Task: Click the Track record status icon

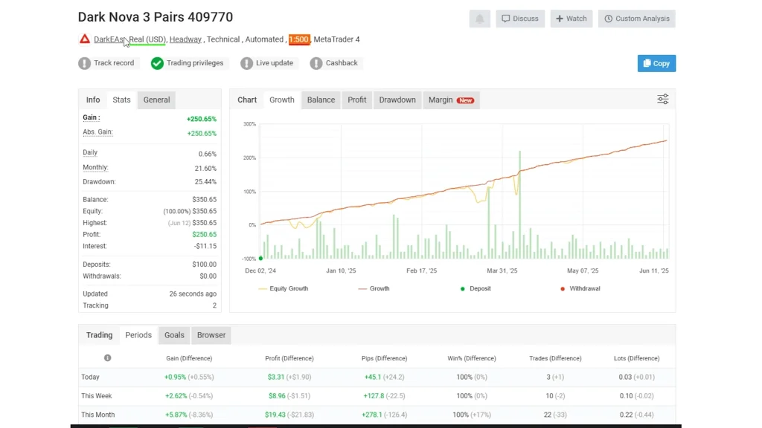Action: coord(85,63)
